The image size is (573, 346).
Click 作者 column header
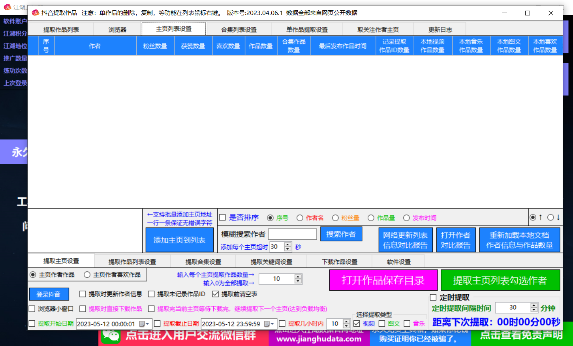pyautogui.click(x=95, y=46)
